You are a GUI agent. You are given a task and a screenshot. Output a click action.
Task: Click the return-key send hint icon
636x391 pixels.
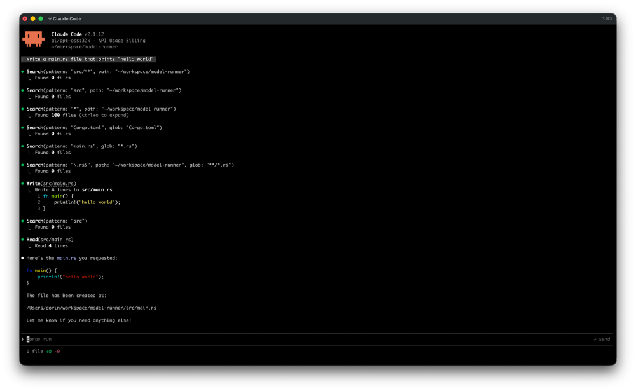click(x=595, y=339)
